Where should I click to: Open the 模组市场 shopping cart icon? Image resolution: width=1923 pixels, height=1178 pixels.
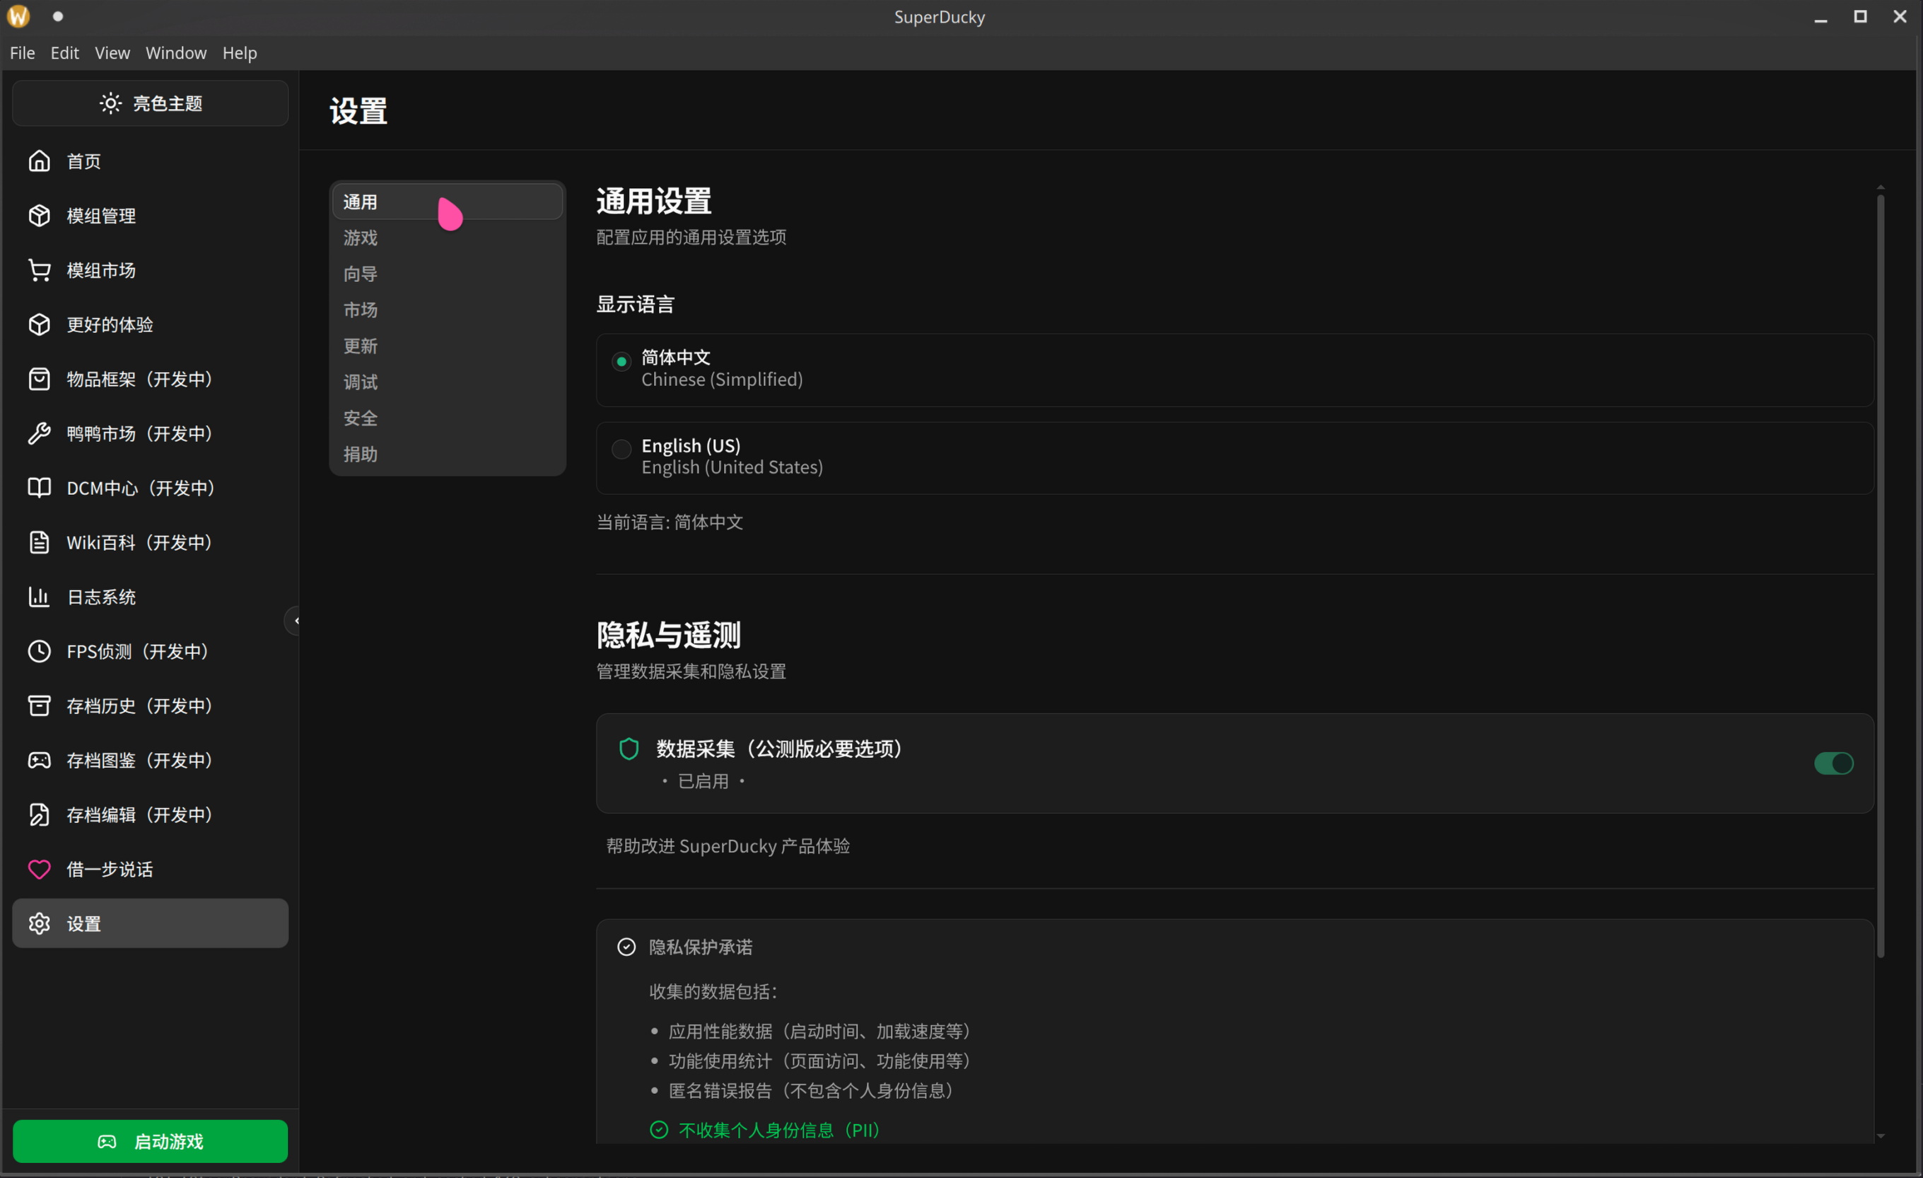tap(39, 270)
